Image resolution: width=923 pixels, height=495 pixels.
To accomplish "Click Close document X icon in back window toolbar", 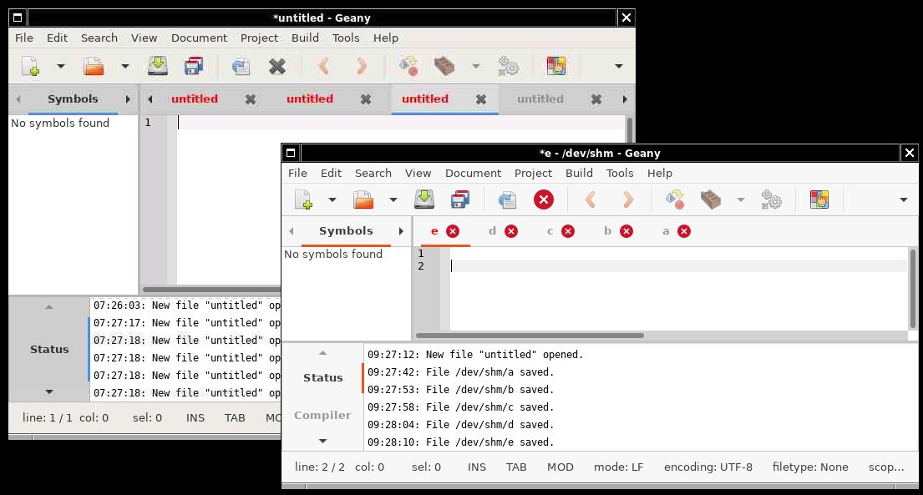I will [x=277, y=66].
